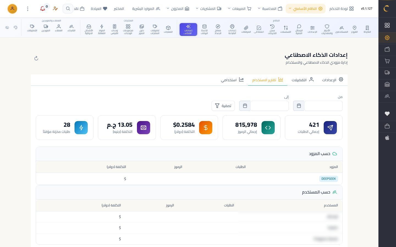This screenshot has width=396, height=247.
Task: Open إعدادات الذكاء highlighted toolbar button
Action: coord(188,29)
